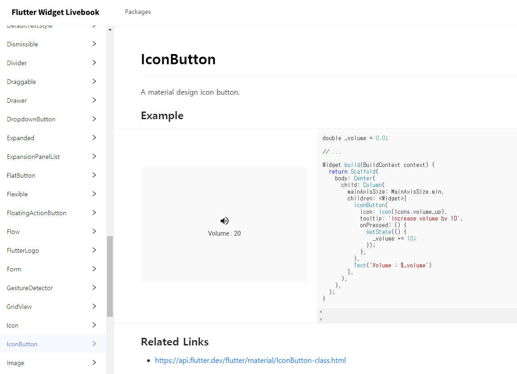This screenshot has width=517, height=374.
Task: Open the Form widget page
Action: (x=14, y=269)
